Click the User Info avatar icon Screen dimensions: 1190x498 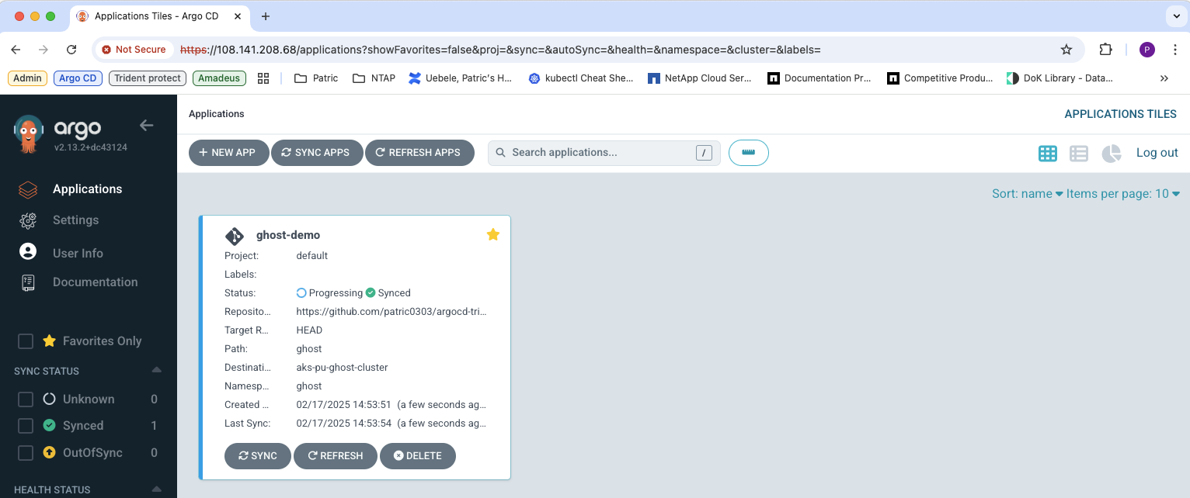click(28, 251)
